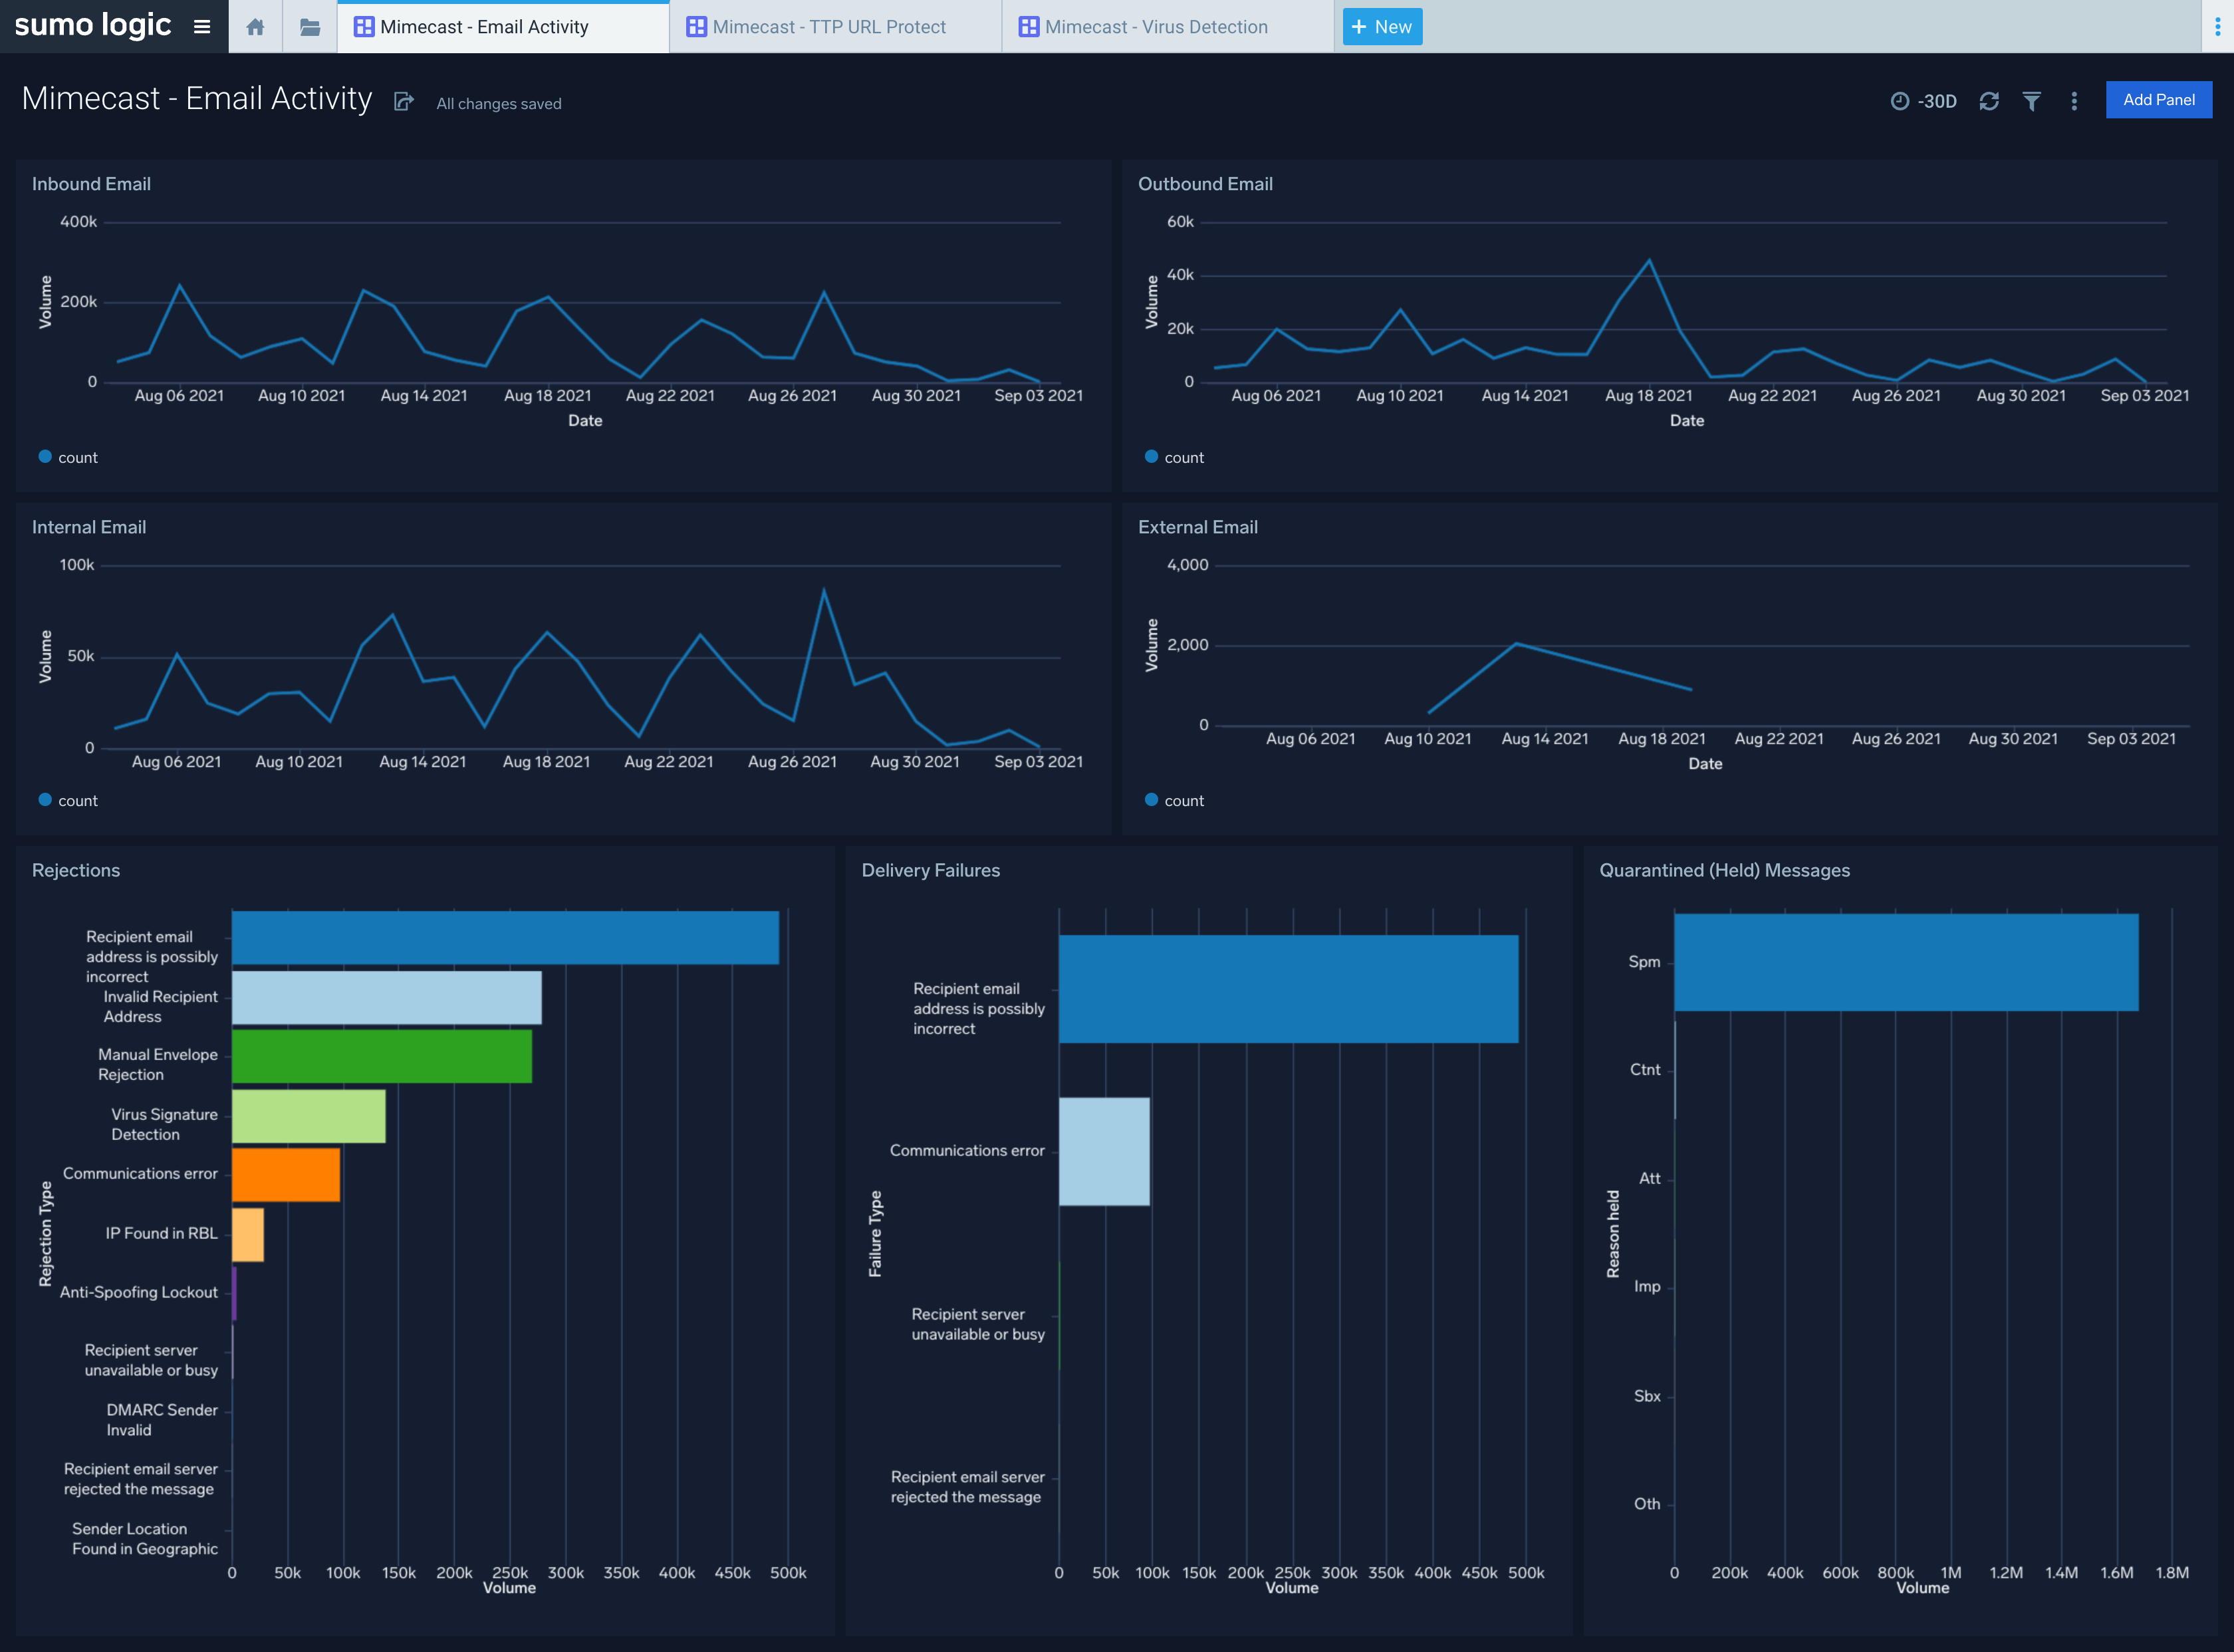Open the -30D time range picker
Viewport: 2234px width, 1652px height.
pyautogui.click(x=1924, y=101)
